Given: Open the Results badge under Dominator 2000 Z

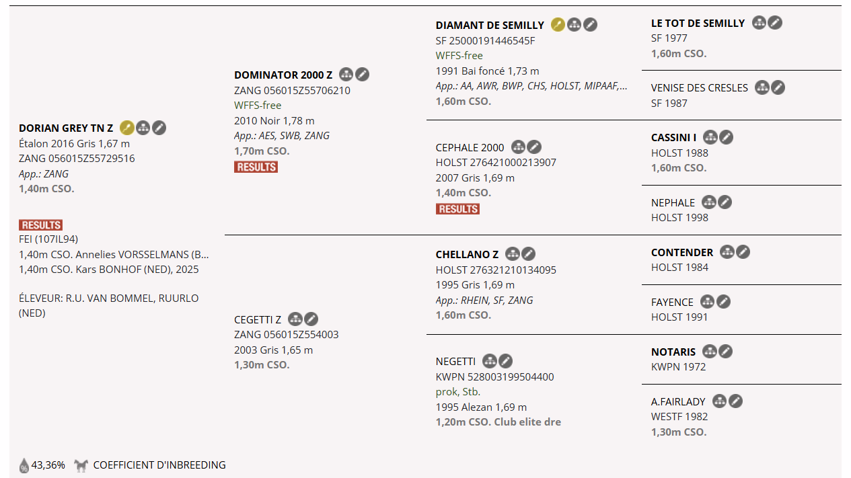Looking at the screenshot, I should pos(256,167).
